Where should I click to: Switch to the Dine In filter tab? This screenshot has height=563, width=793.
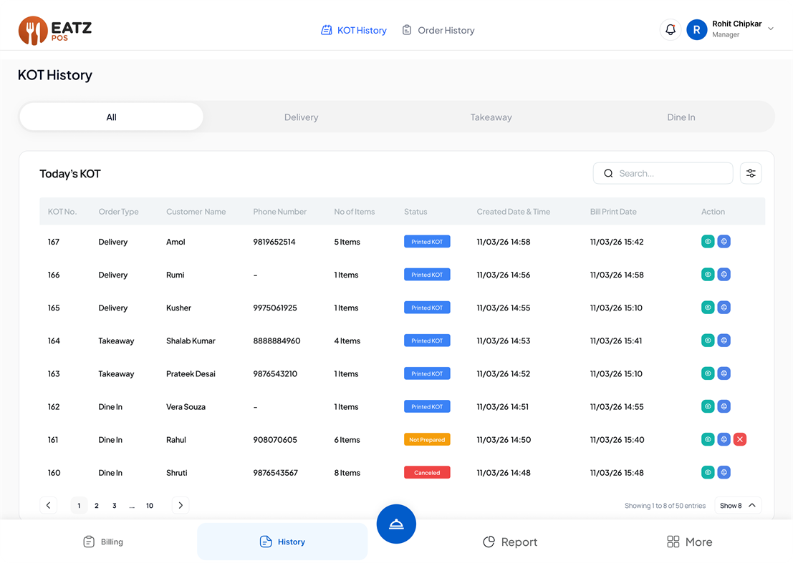point(681,117)
